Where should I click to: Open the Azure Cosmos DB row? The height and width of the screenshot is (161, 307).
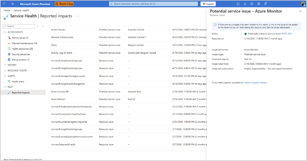(x=128, y=92)
